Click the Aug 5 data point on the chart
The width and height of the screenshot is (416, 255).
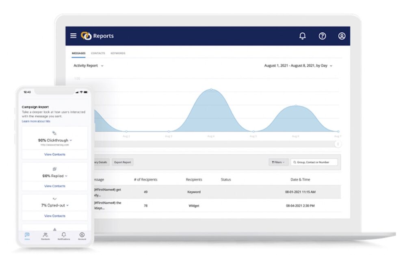click(x=253, y=131)
